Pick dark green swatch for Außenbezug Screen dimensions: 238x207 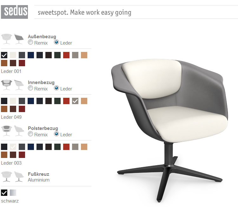(57, 55)
